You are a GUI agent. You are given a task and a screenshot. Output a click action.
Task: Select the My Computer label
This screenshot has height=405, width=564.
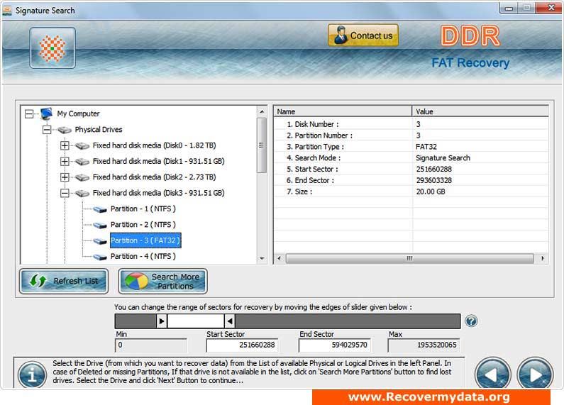tap(78, 113)
